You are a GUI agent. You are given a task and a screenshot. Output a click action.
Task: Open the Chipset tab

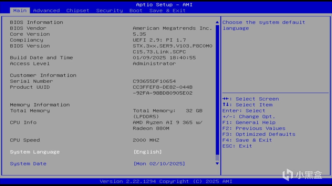pyautogui.click(x=78, y=11)
